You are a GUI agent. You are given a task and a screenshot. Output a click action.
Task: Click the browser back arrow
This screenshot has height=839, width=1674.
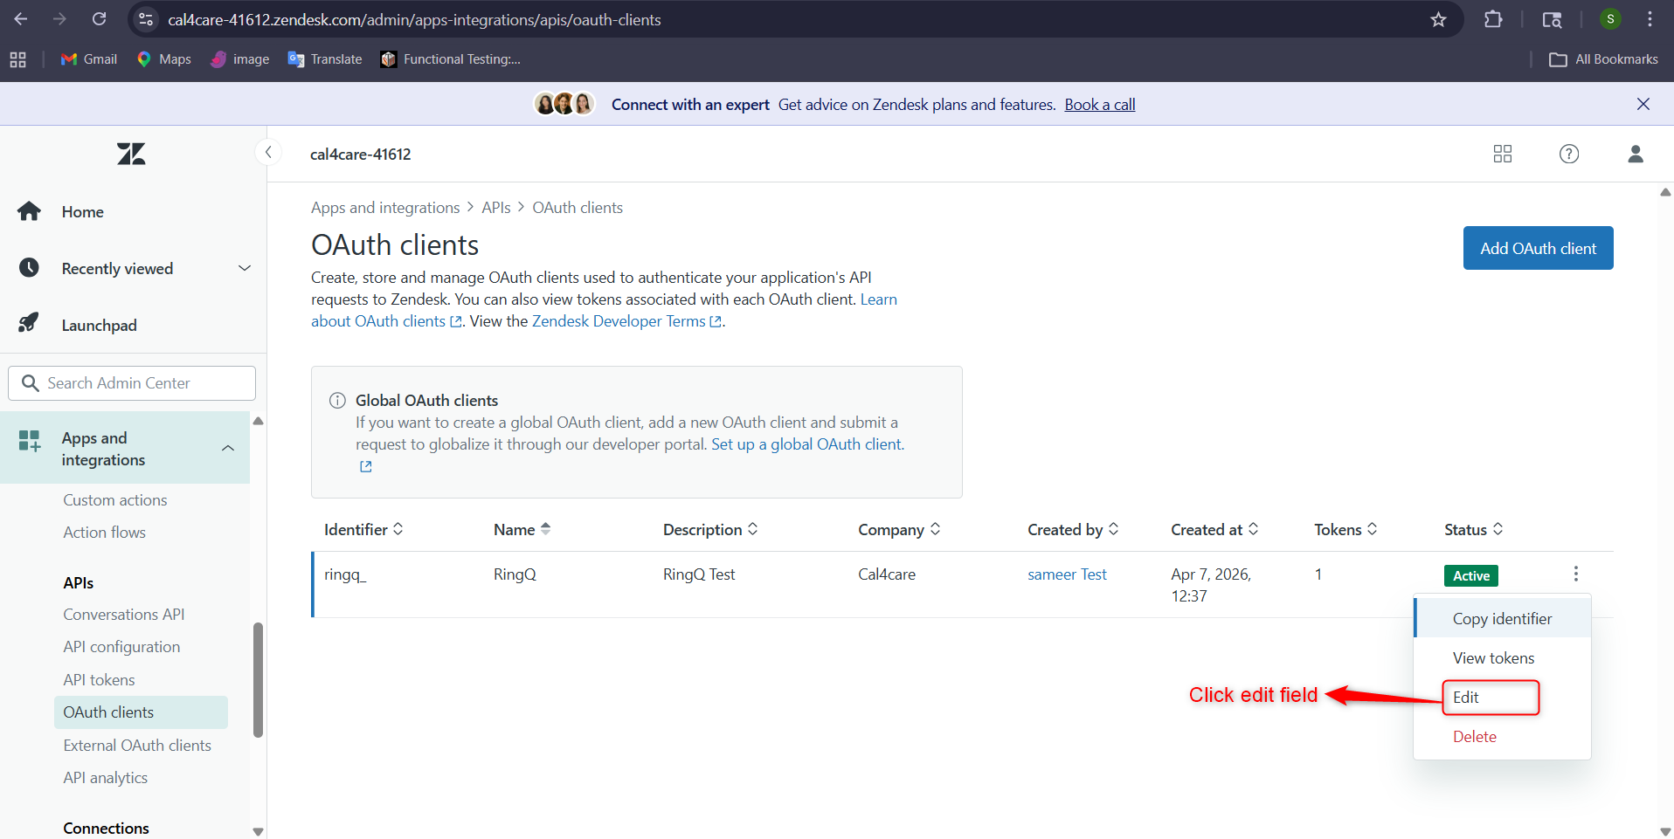tap(21, 19)
